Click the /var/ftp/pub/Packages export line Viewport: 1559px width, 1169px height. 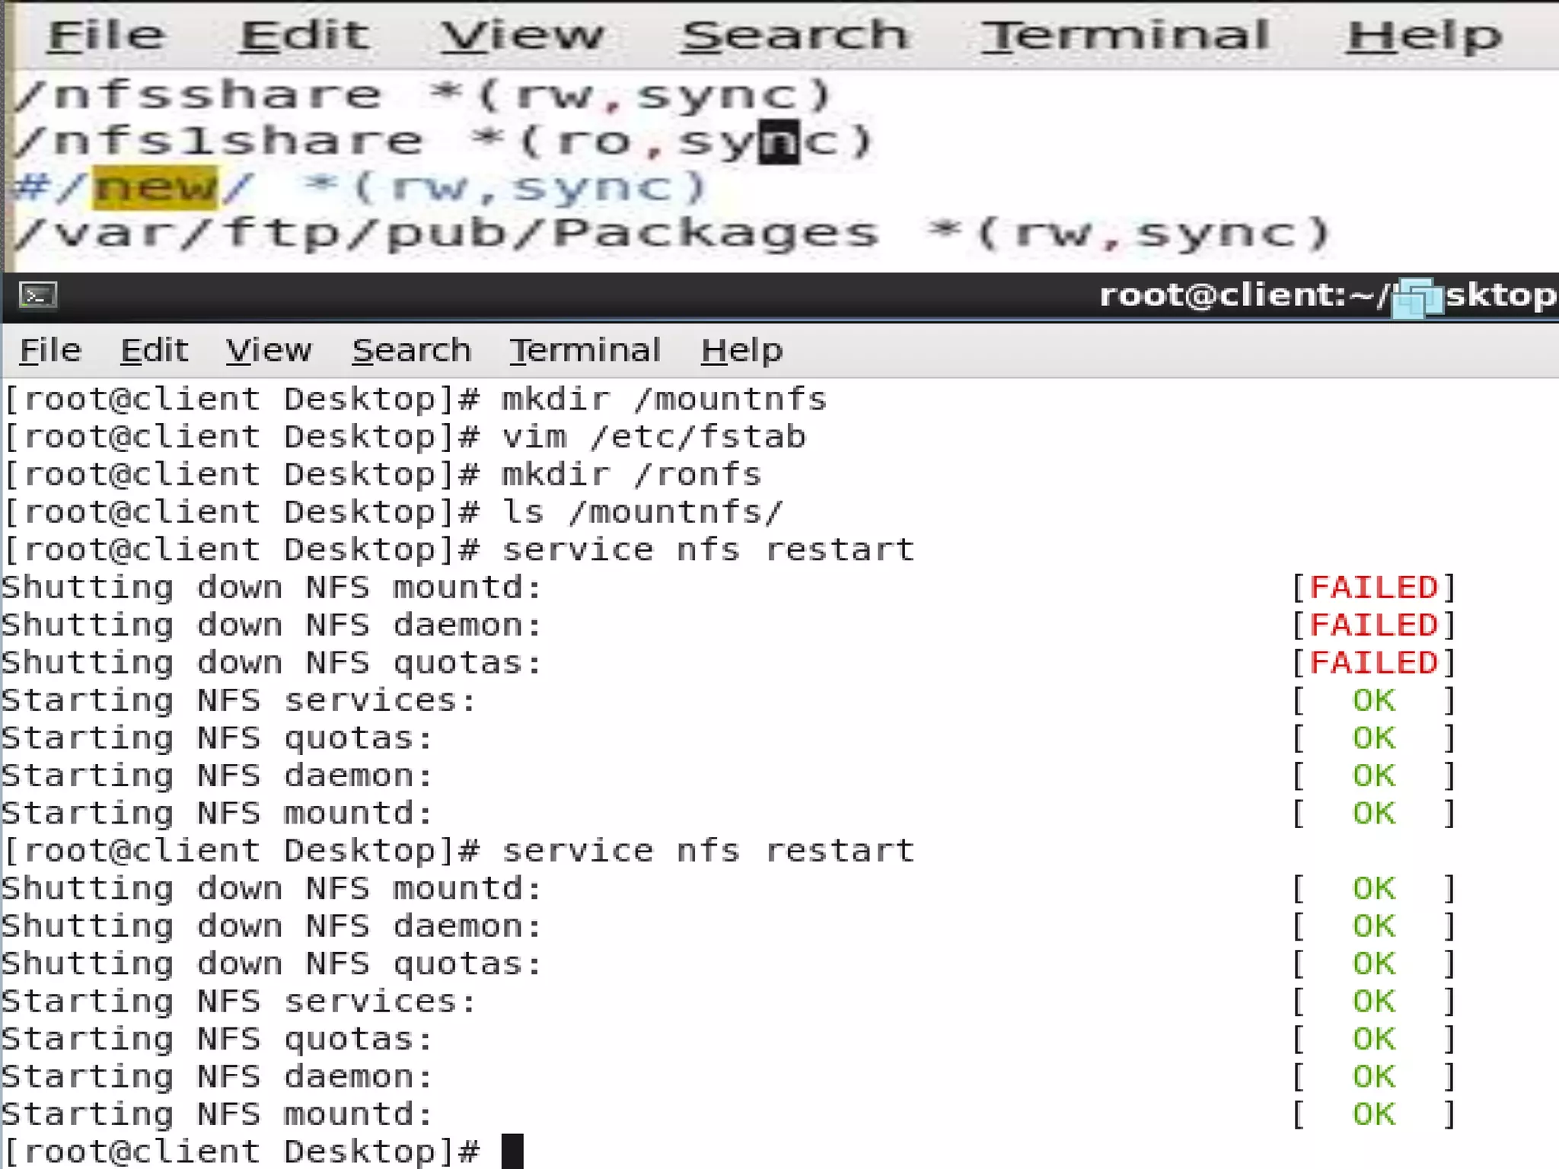pyautogui.click(x=670, y=233)
